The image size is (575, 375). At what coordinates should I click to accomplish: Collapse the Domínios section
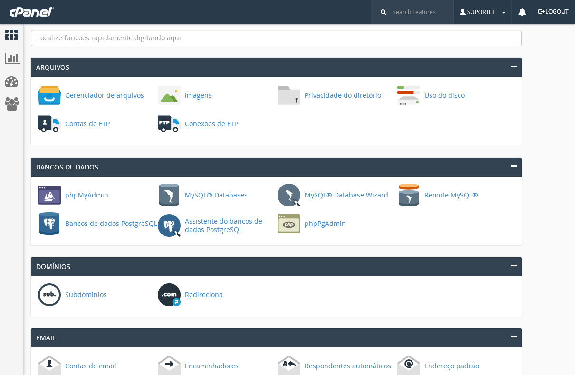click(514, 266)
